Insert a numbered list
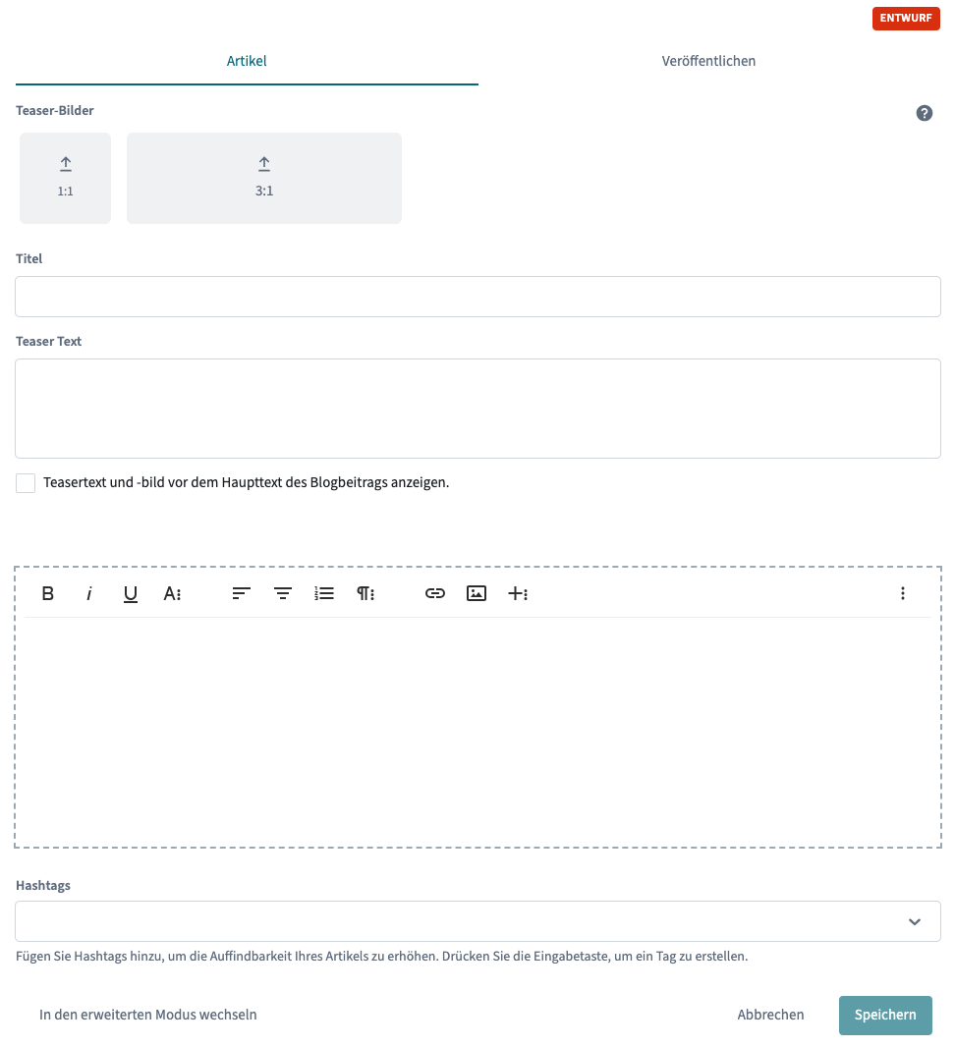This screenshot has height=1047, width=955. (x=324, y=593)
